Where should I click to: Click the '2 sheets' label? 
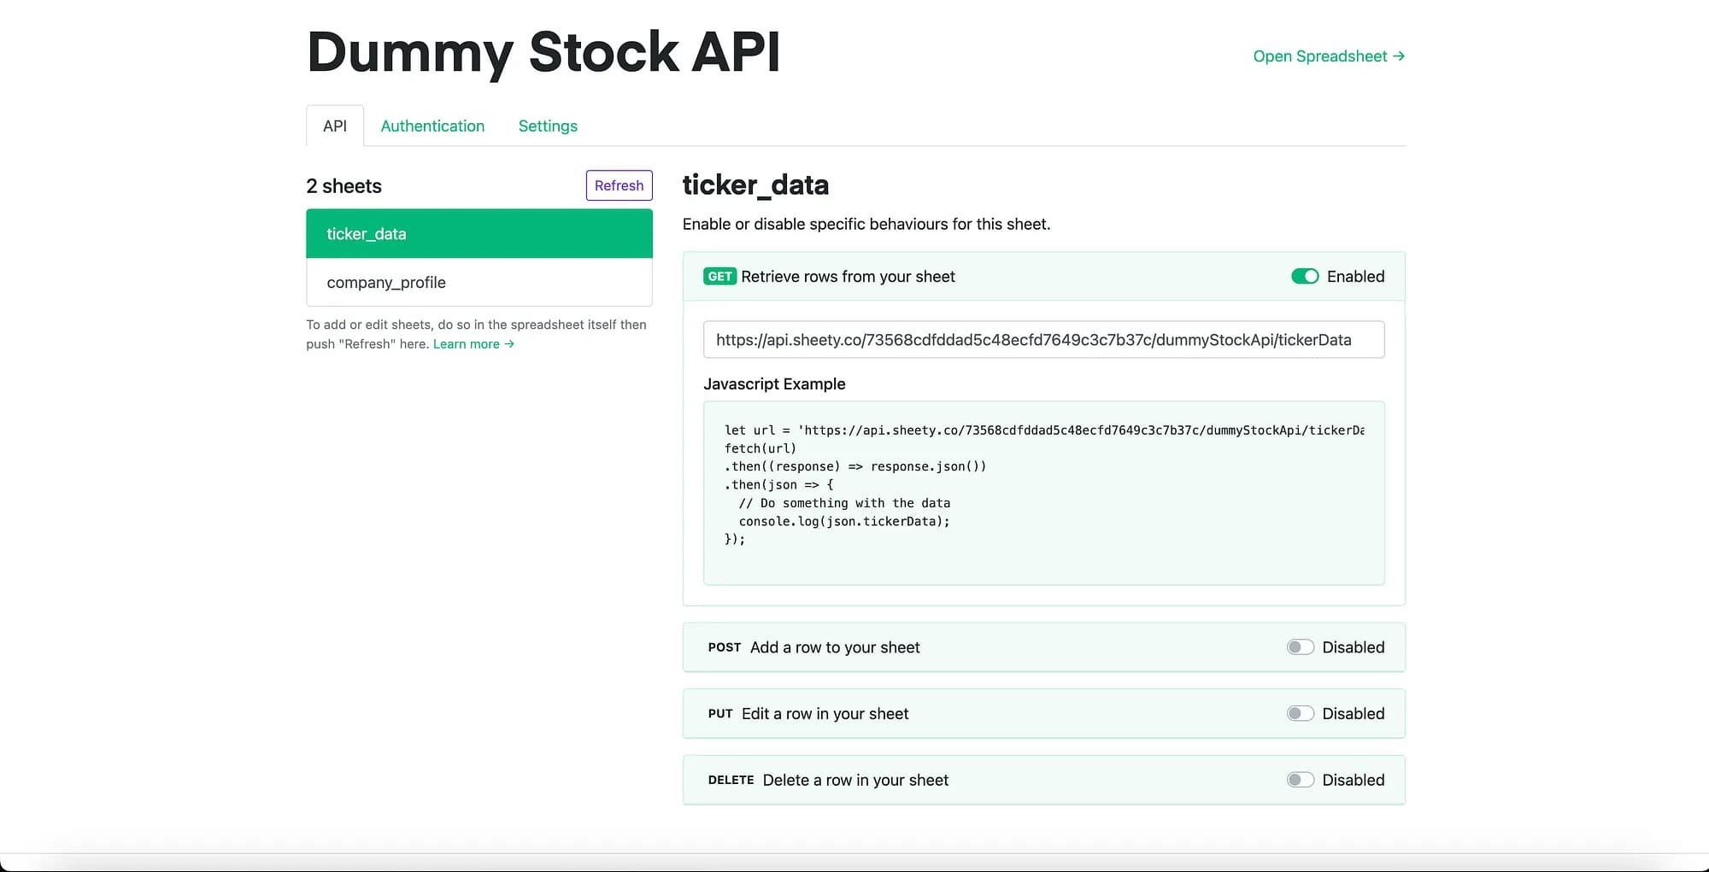tap(344, 186)
